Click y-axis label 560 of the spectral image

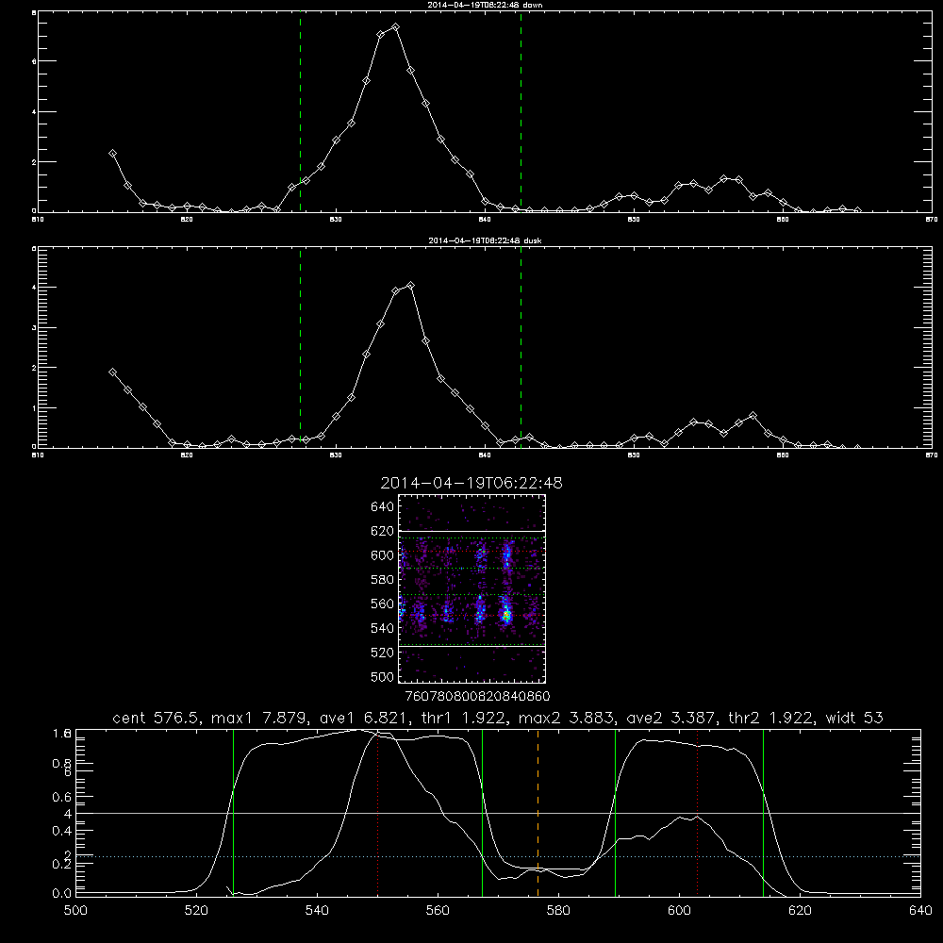pyautogui.click(x=383, y=604)
